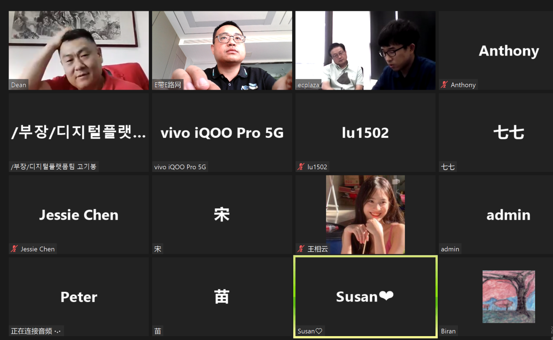This screenshot has width=553, height=340.
Task: Select the large Jessie Chen title text
Action: point(79,215)
